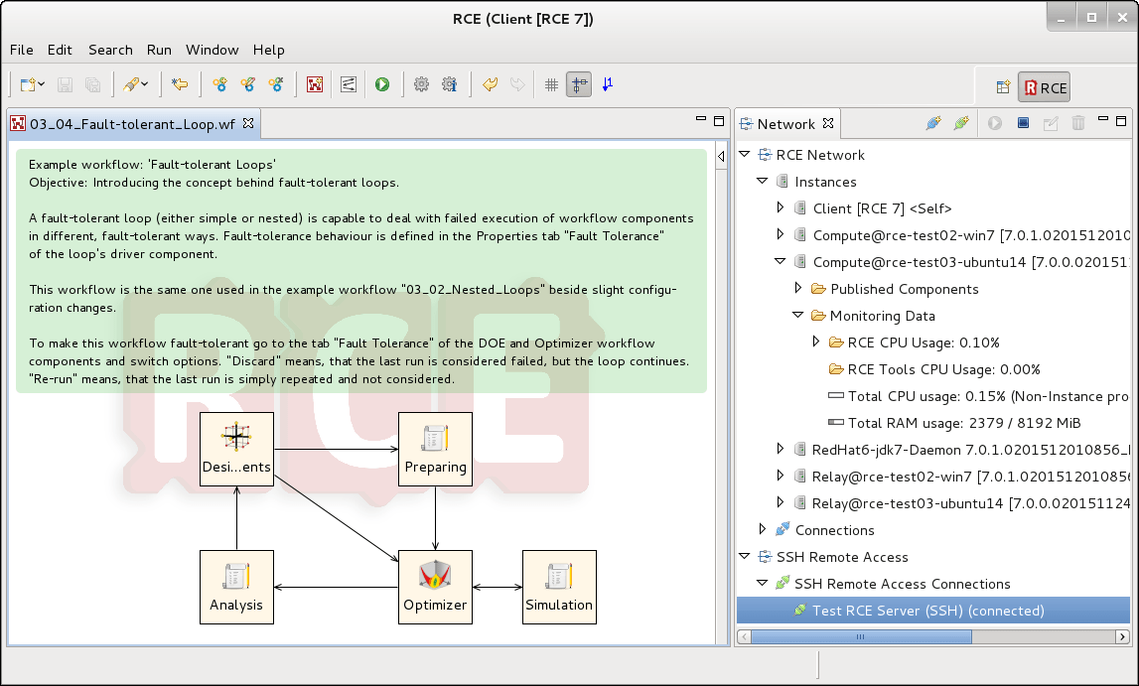
Task: Close the Network view tab
Action: point(828,123)
